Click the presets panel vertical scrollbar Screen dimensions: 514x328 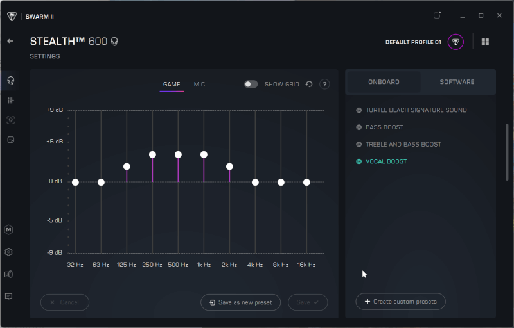pyautogui.click(x=507, y=152)
